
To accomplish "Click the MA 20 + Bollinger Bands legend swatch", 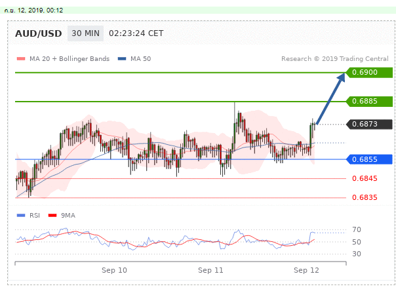I will 21,59.
